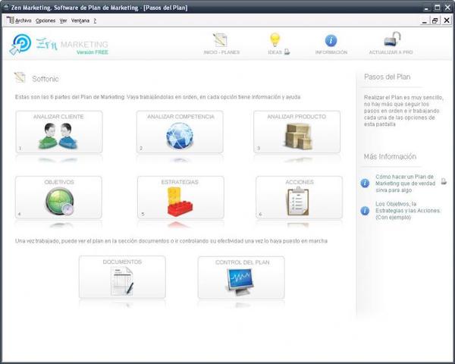Click printer icon next to Ideas label
Screen dimensions: 455x364
tap(287, 52)
